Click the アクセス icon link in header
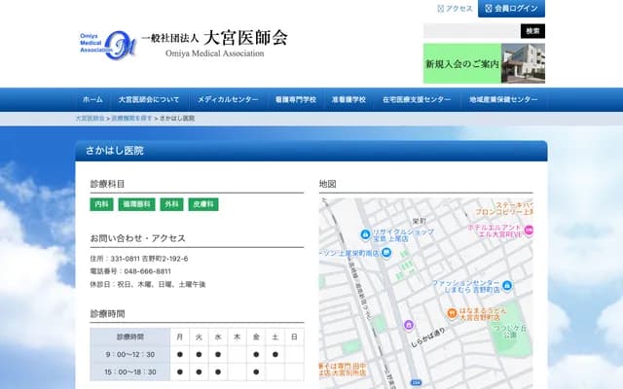 pyautogui.click(x=456, y=8)
